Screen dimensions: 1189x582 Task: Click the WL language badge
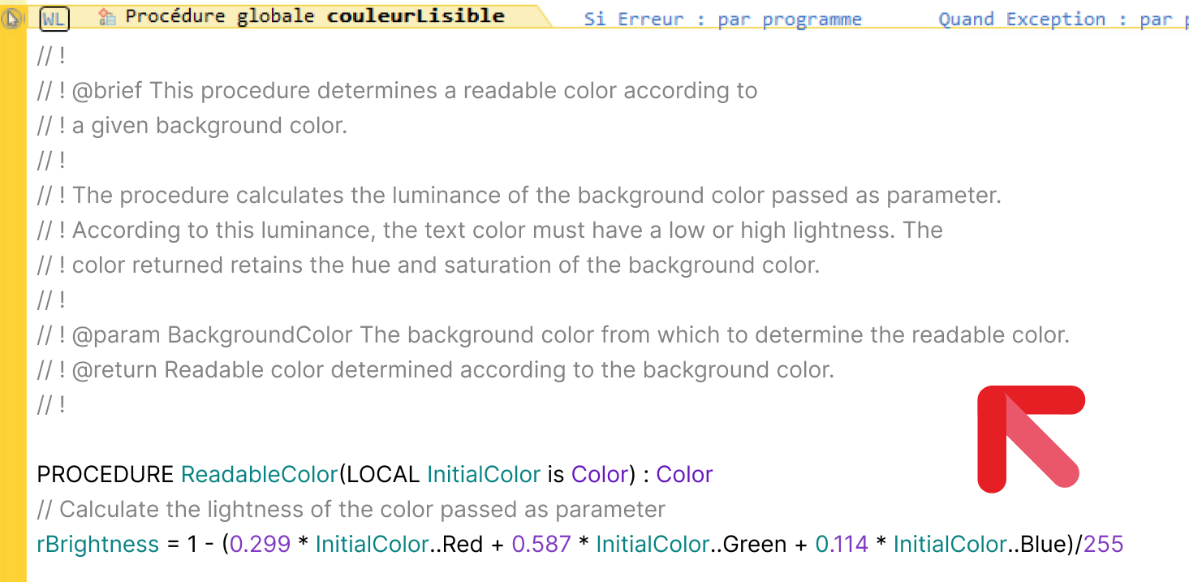click(54, 19)
